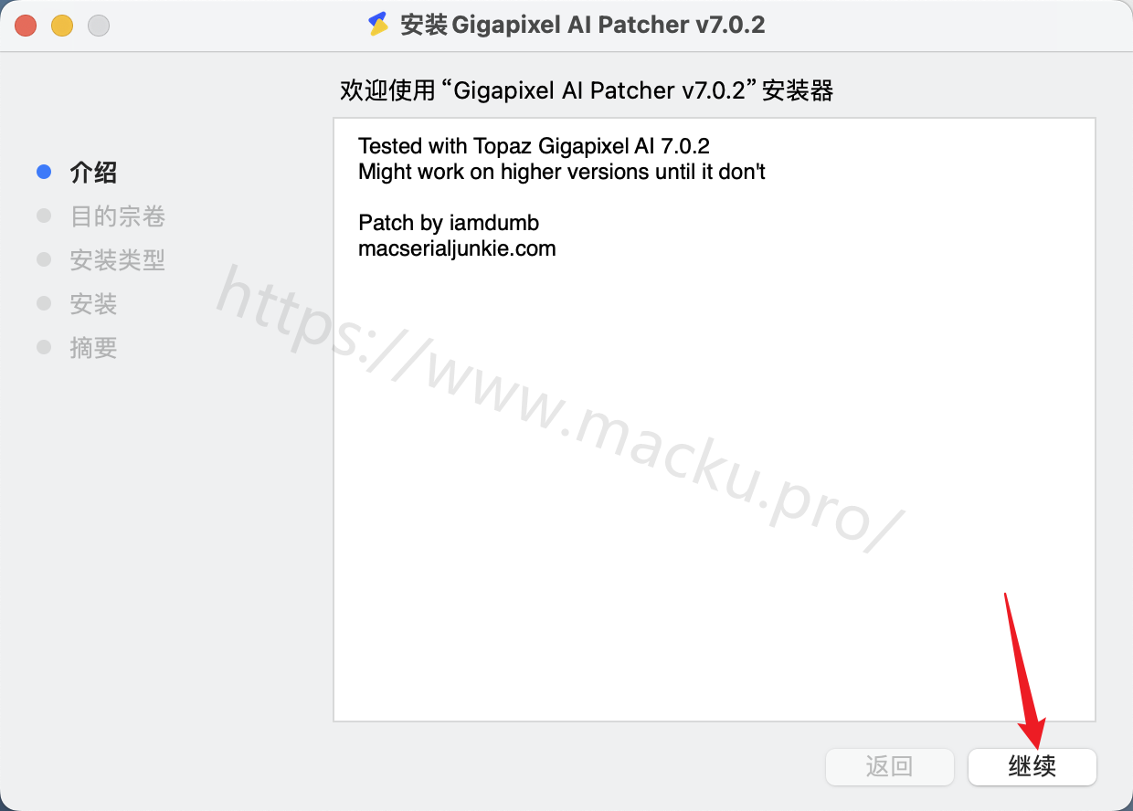Click the 返回 back button
1133x811 pixels.
pos(889,766)
